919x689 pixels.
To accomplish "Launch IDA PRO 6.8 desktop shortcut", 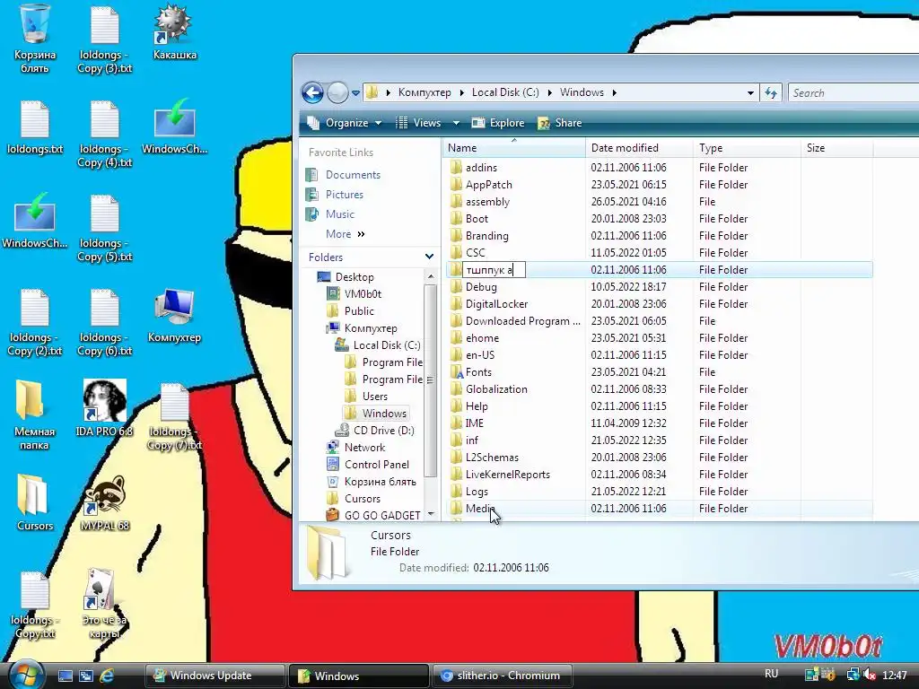I will coord(104,408).
